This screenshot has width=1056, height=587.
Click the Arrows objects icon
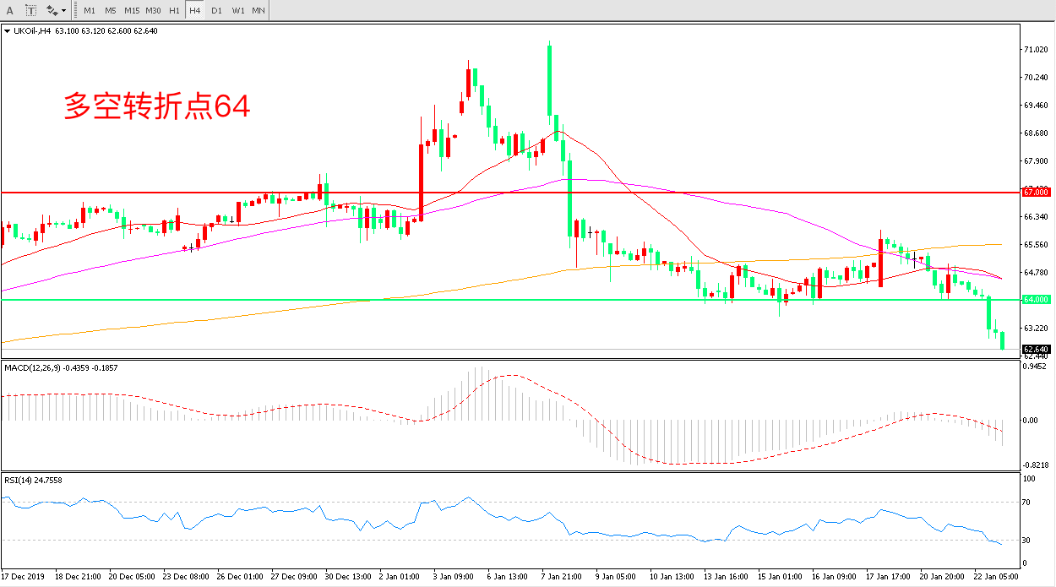pyautogui.click(x=52, y=10)
